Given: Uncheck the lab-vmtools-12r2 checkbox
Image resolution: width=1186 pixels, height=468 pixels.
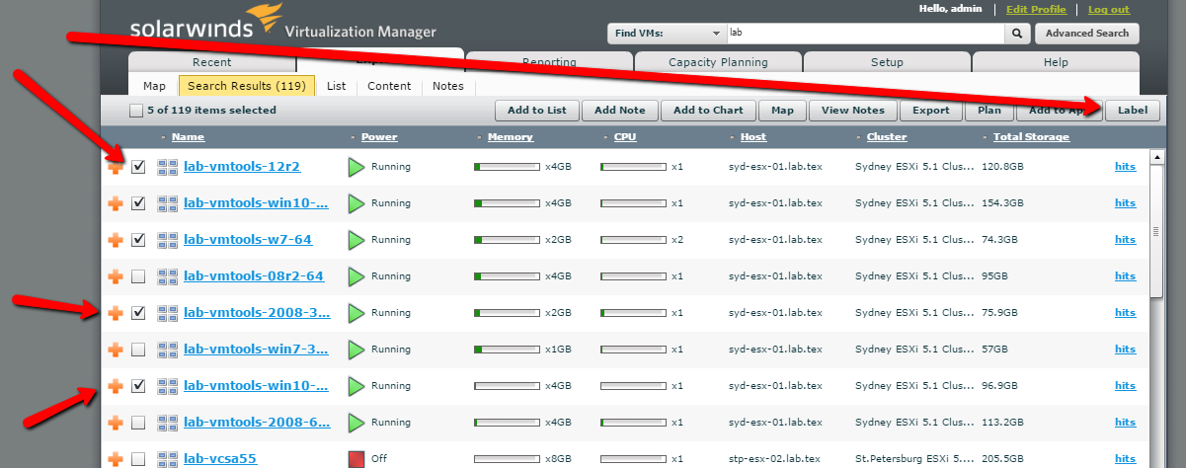Looking at the screenshot, I should pyautogui.click(x=138, y=167).
